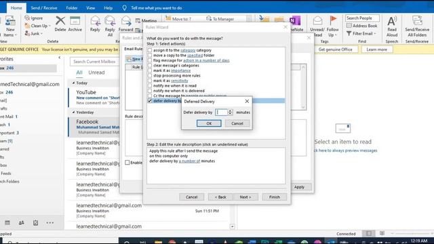Image resolution: width=434 pixels, height=244 pixels.
Task: Check 'notify me when it is read'
Action: point(150,86)
